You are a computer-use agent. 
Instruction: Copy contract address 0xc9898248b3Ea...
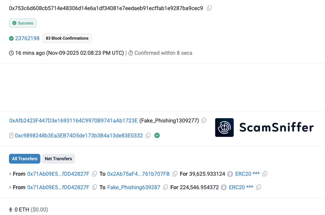[x=148, y=136]
